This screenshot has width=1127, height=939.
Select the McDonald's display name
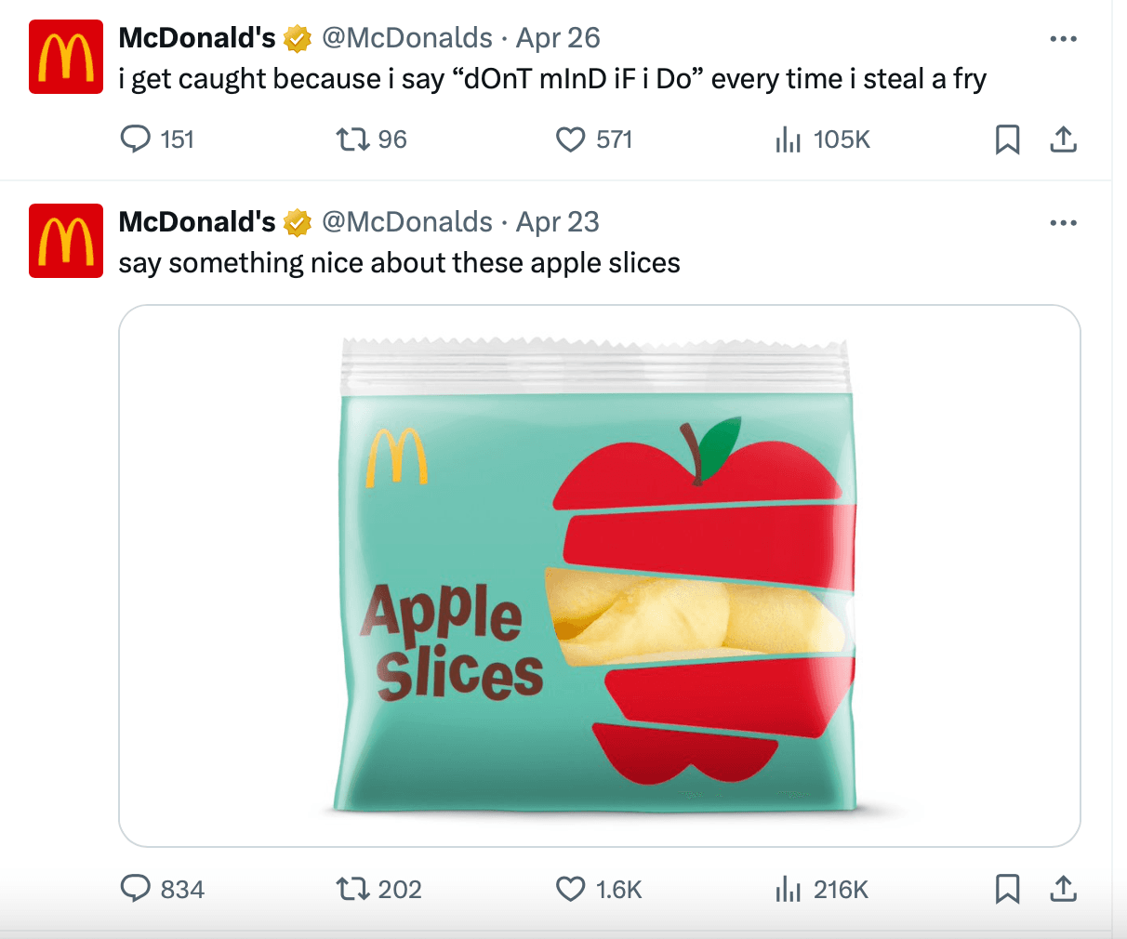point(196,37)
